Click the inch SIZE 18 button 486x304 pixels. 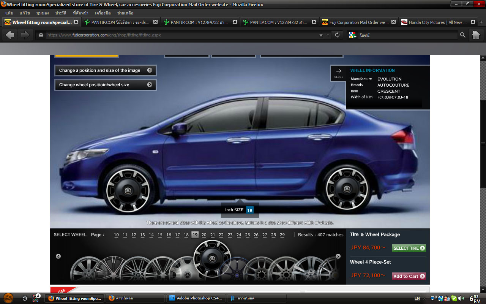(x=249, y=210)
